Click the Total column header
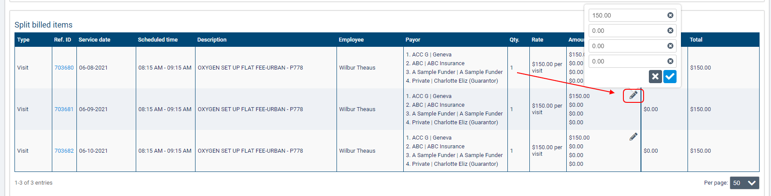The height and width of the screenshot is (196, 771). pyautogui.click(x=696, y=40)
